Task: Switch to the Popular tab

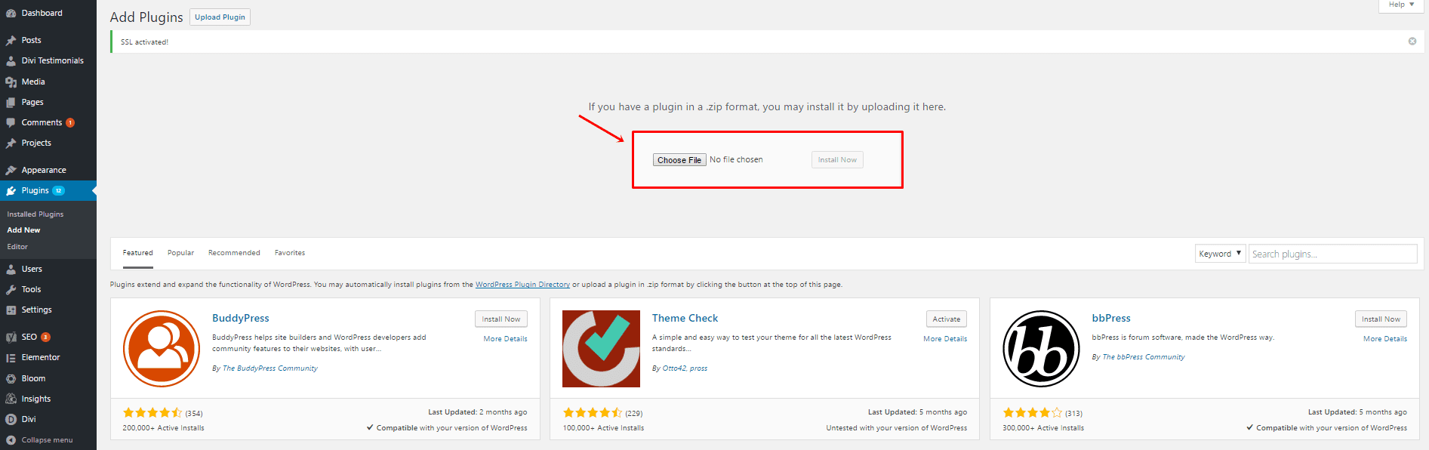Action: pos(180,253)
